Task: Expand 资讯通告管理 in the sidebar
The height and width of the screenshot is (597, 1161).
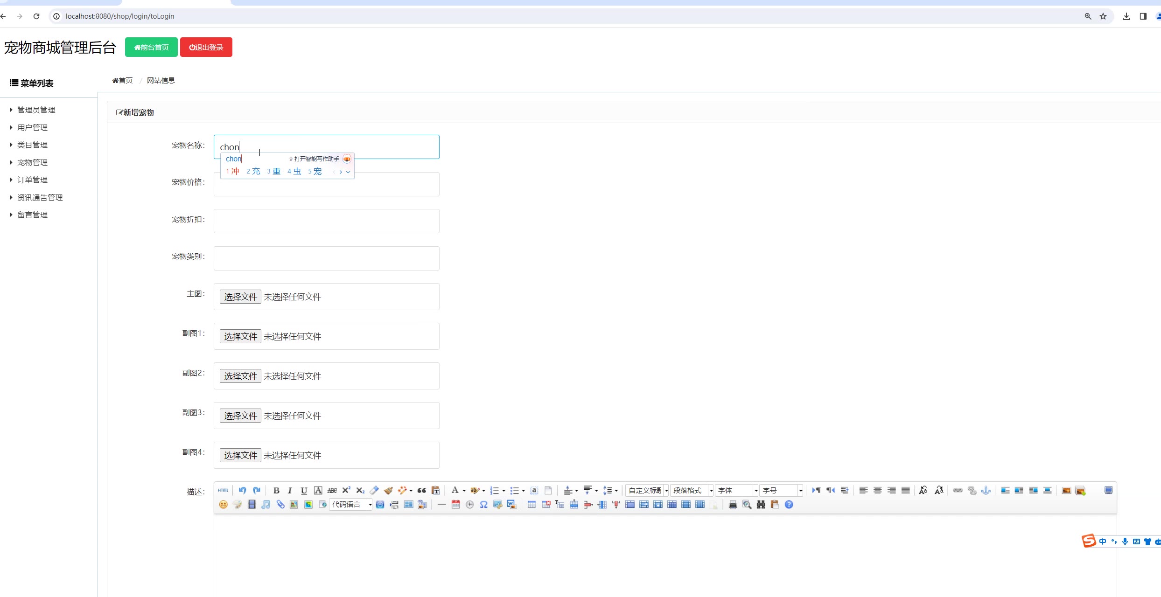Action: [40, 197]
